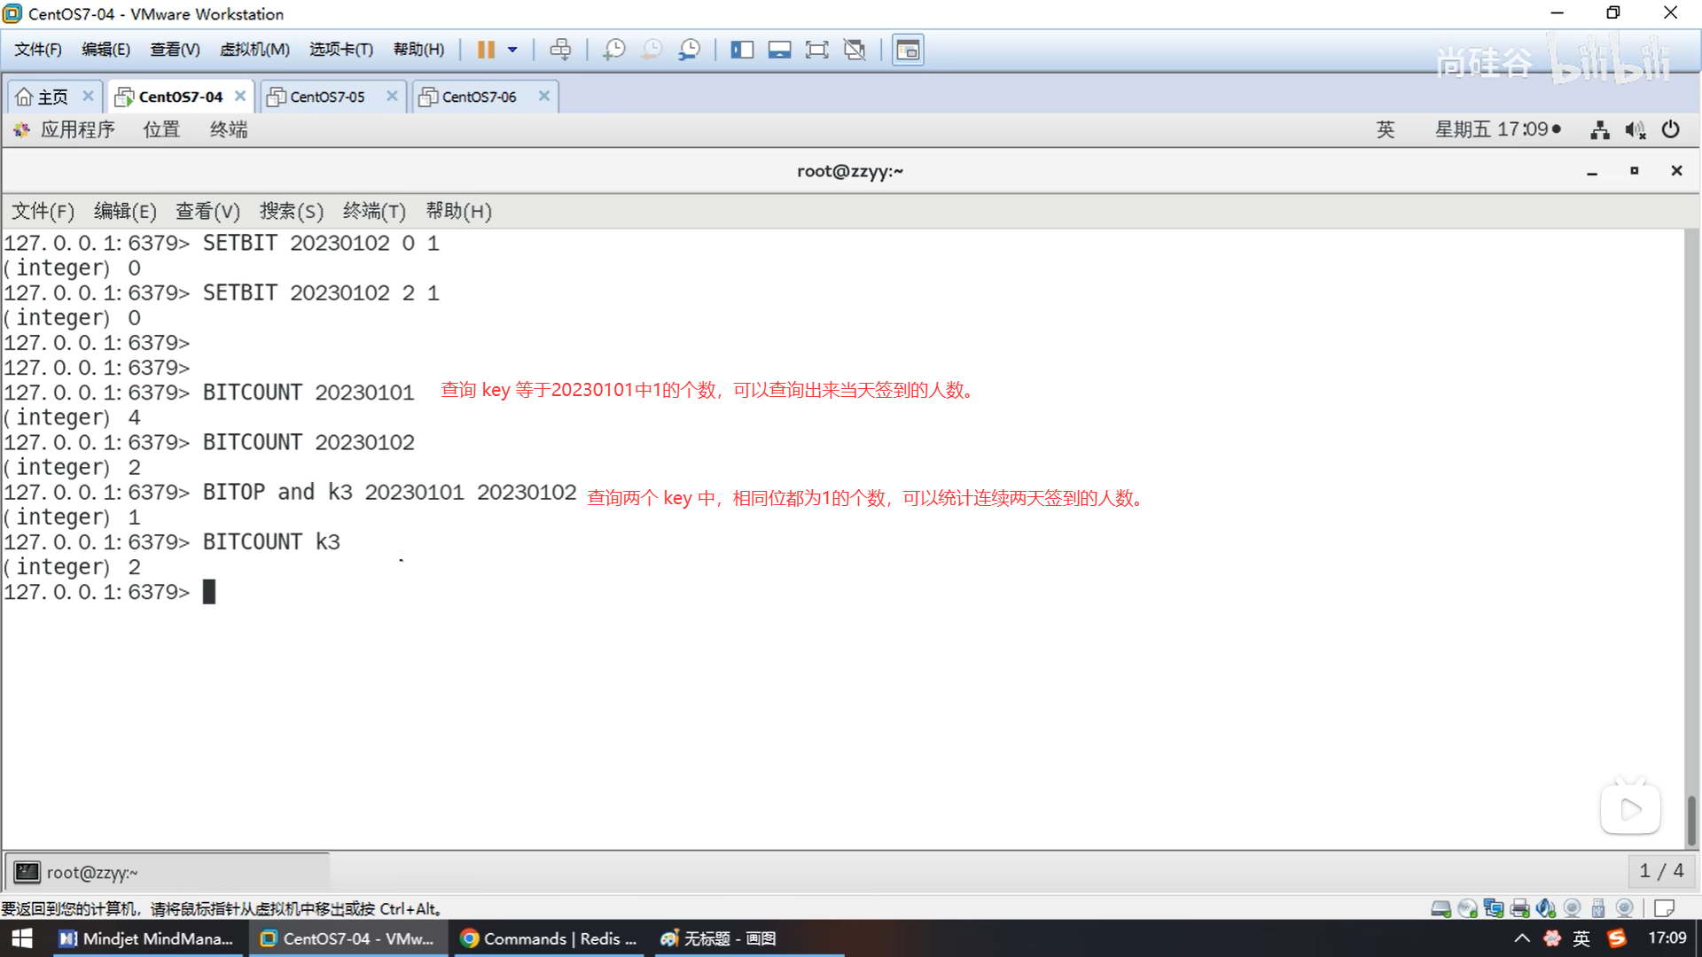Click the console view icon
Screen dimensions: 1702x957
907,50
